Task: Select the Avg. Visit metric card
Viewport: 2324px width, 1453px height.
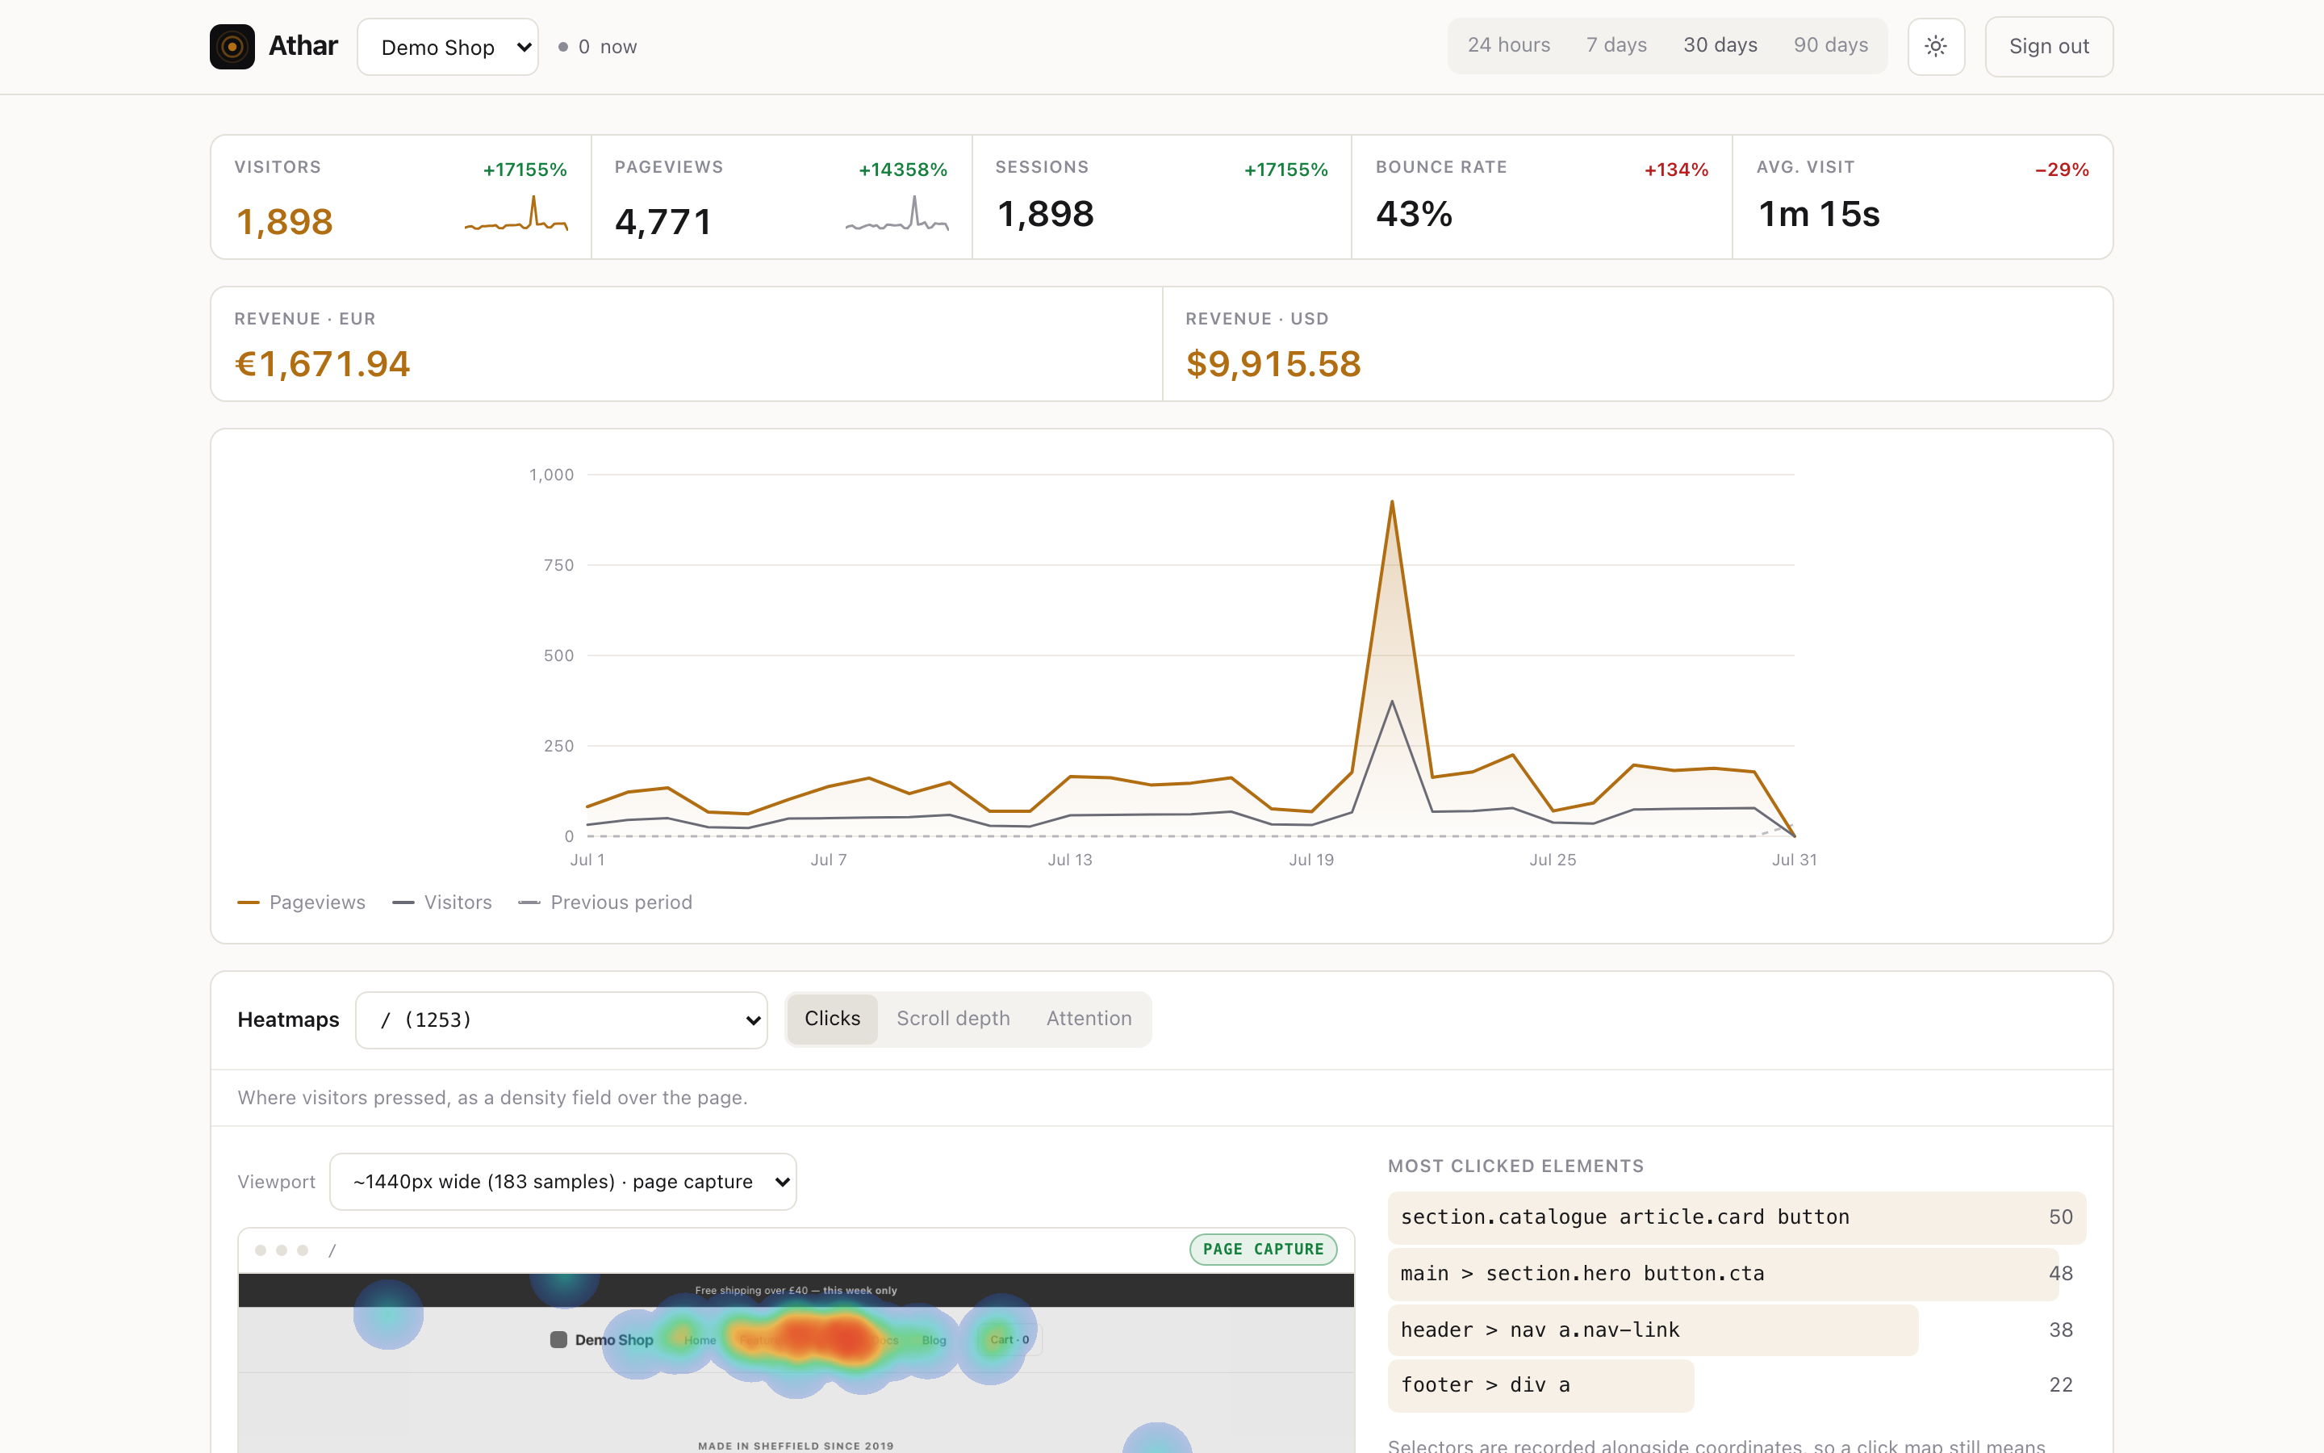Action: pos(1921,197)
